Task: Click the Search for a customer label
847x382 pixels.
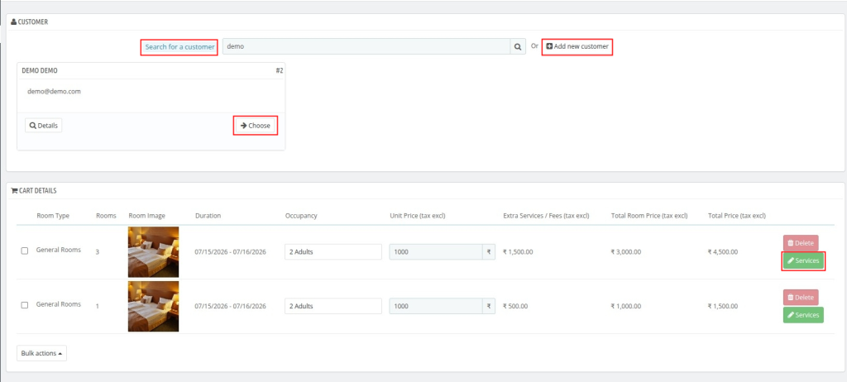Action: (179, 47)
